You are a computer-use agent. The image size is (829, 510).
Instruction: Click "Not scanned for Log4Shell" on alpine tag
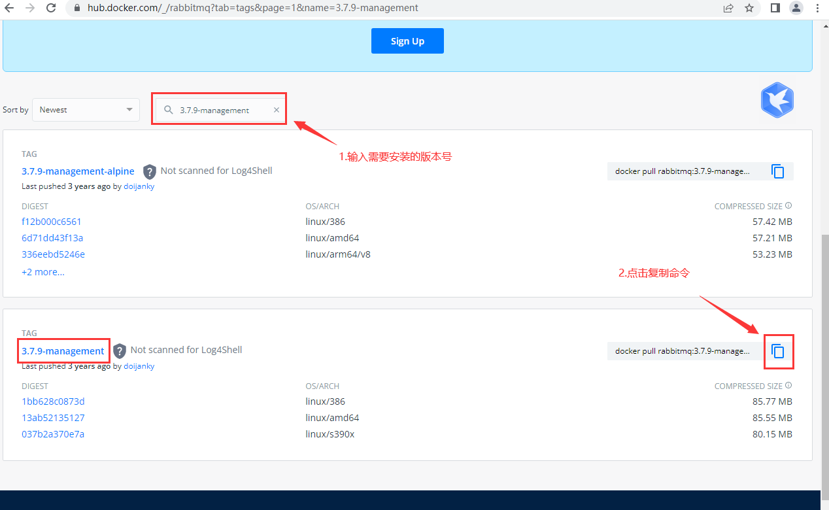click(216, 171)
